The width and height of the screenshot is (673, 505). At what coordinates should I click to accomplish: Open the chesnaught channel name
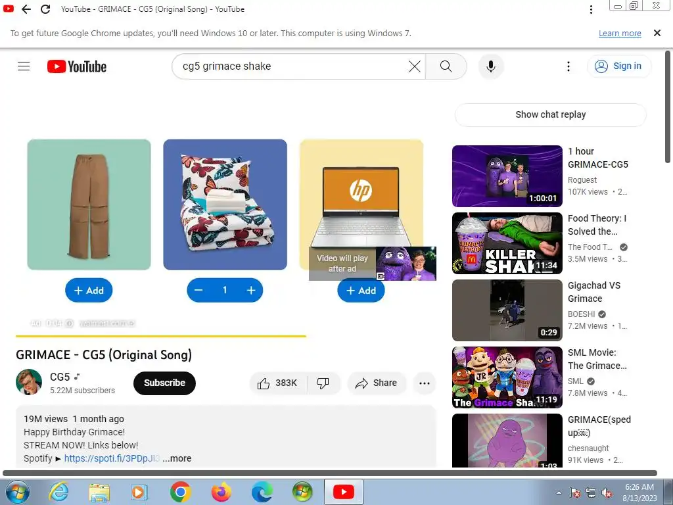(588, 448)
